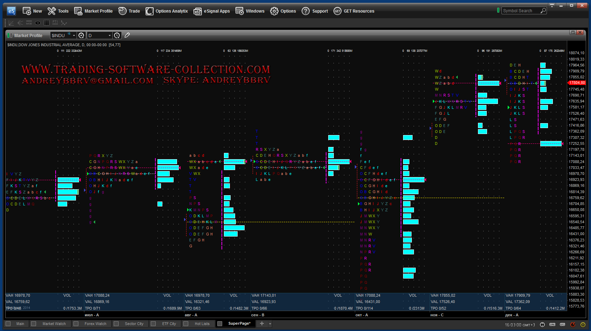591x331 pixels.
Task: Open the grid table toolbar icon
Action: click(x=47, y=23)
